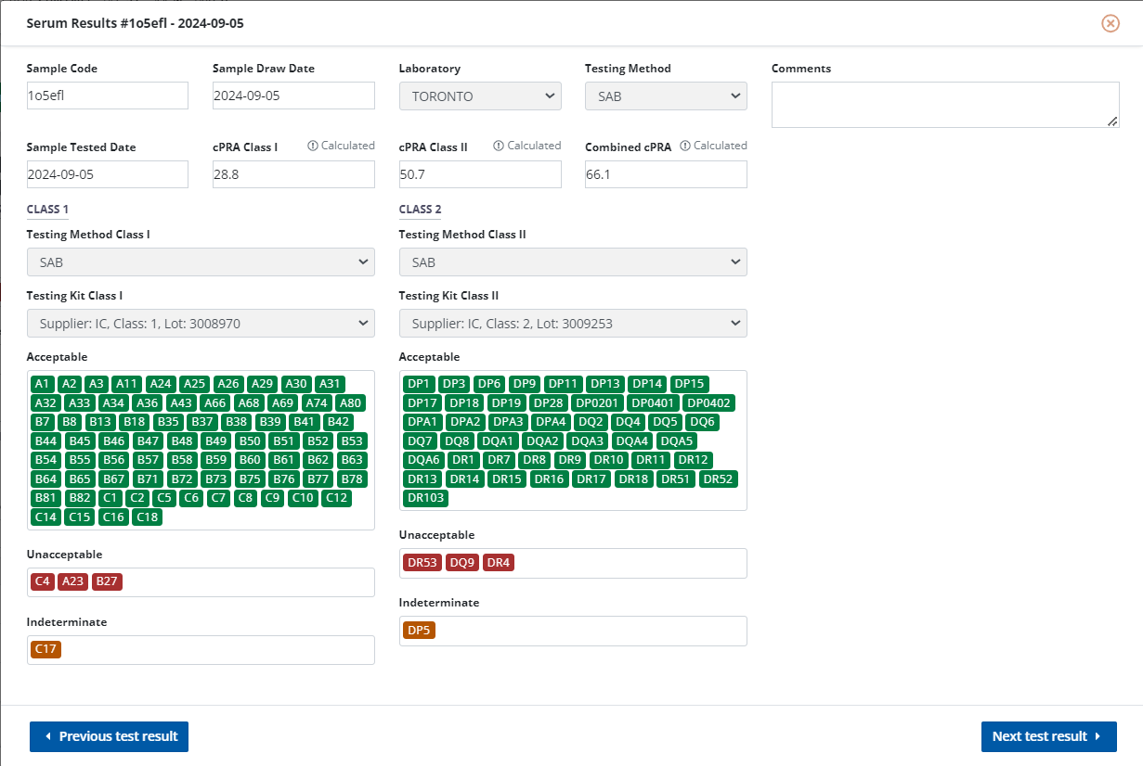Select the unacceptable A23 antigen tag

click(72, 582)
